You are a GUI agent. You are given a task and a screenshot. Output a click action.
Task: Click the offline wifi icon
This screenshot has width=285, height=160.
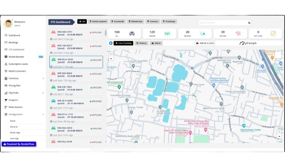238,34
